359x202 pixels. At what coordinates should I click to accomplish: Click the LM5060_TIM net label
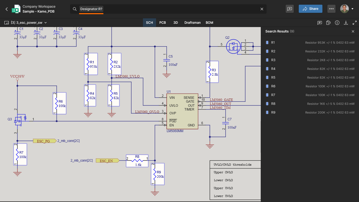pos(220,108)
